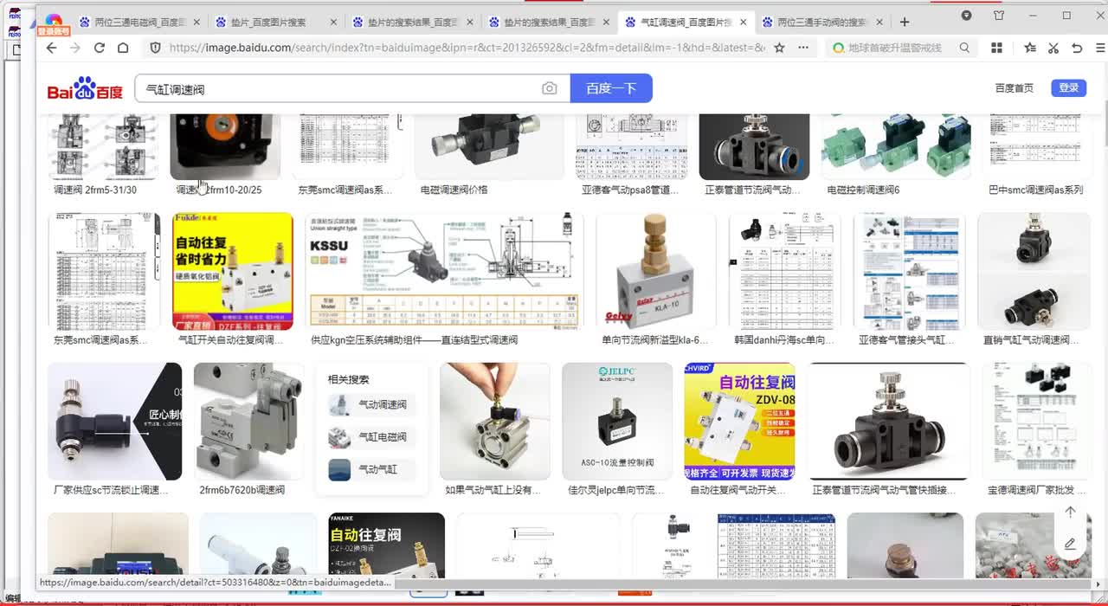Click the undo restore-tab arrow icon
Screen dimensions: 1108x606
(x=1077, y=48)
